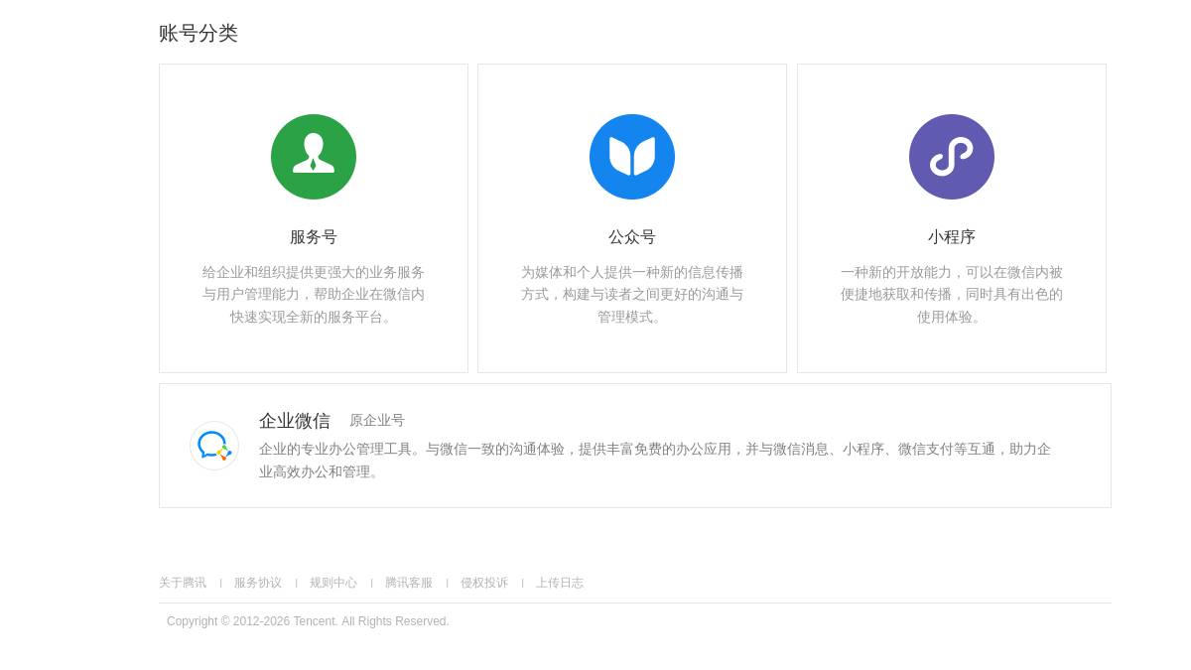This screenshot has width=1191, height=670.
Task: Open the 侵权投诉 link
Action: coord(484,583)
